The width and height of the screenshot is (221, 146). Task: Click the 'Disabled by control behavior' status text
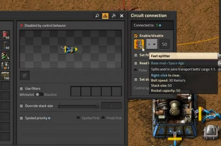45,26
